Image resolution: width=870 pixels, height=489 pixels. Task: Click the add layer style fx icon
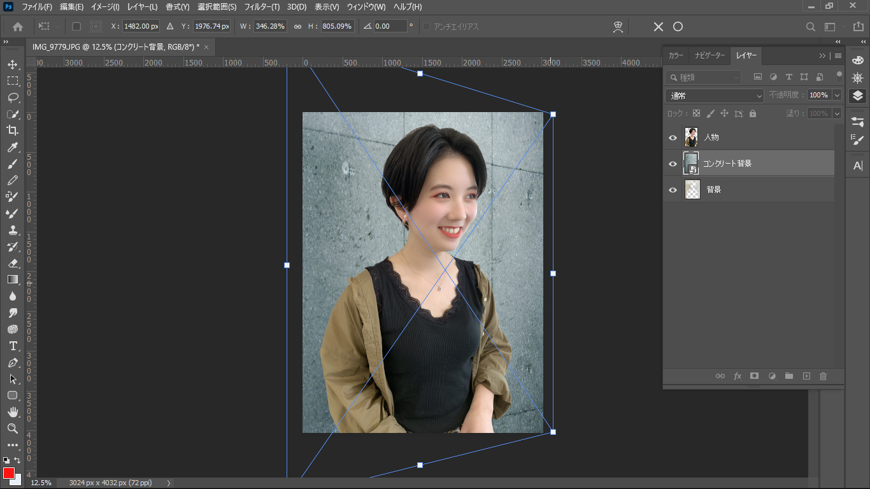pos(738,376)
